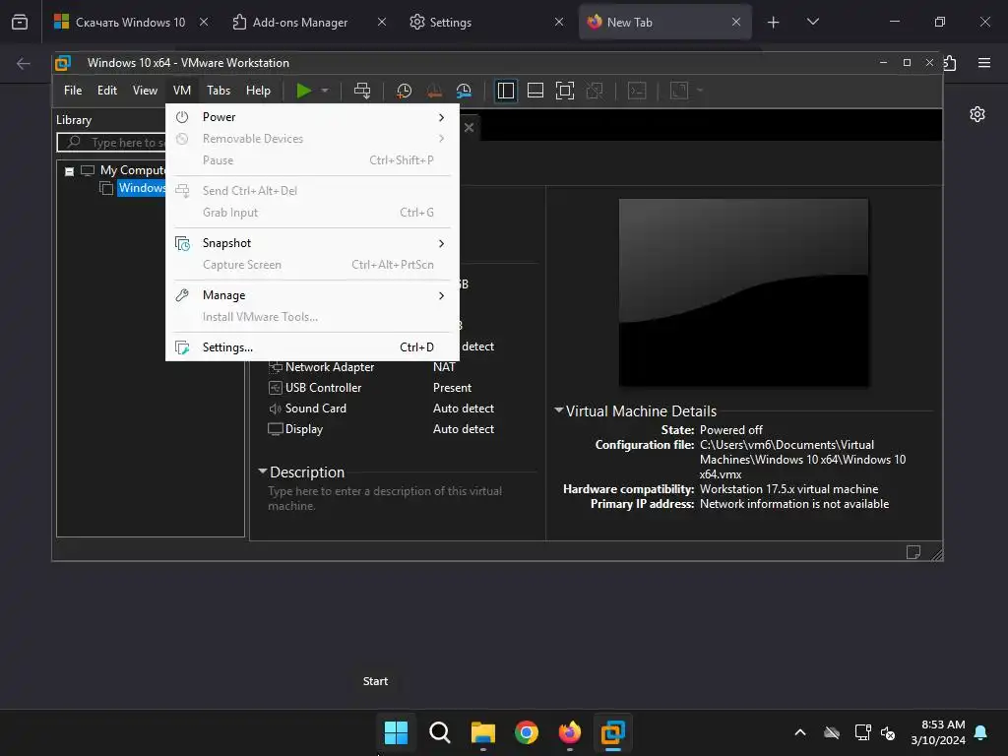Image resolution: width=1008 pixels, height=756 pixels.
Task: Open the File menu
Action: (x=73, y=91)
